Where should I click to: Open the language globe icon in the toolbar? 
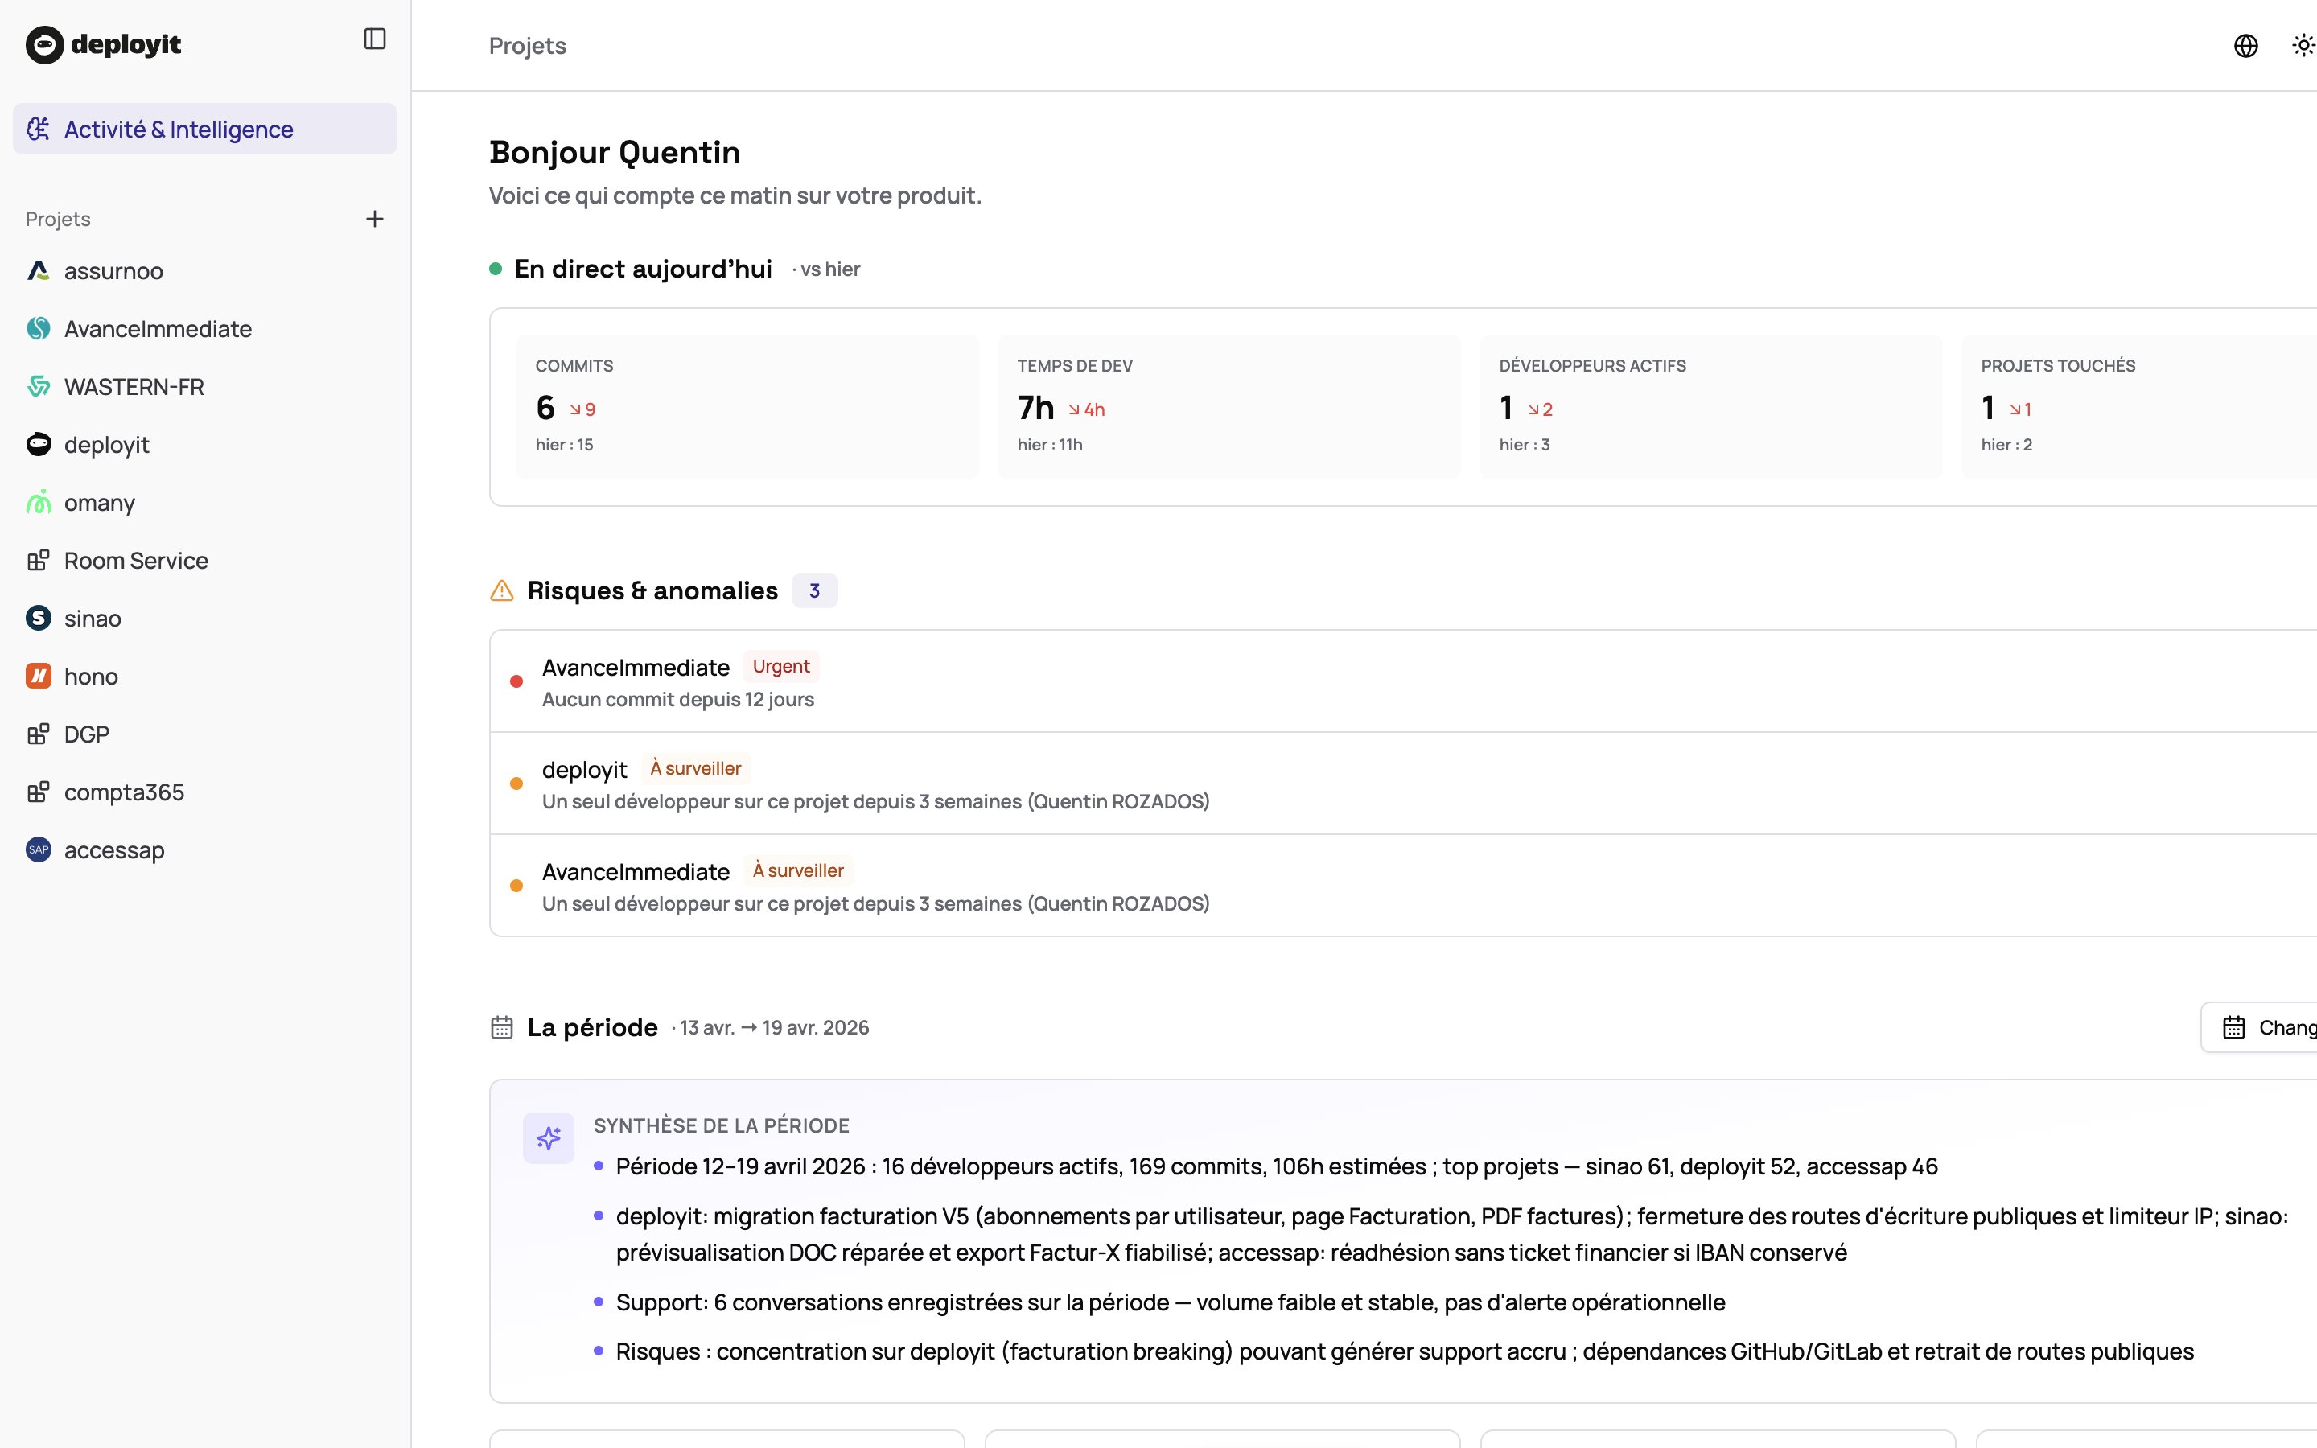point(2246,45)
